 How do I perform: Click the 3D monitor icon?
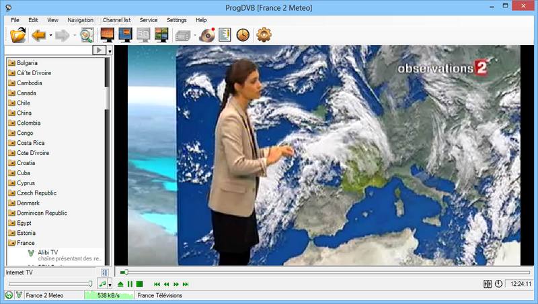point(143,35)
